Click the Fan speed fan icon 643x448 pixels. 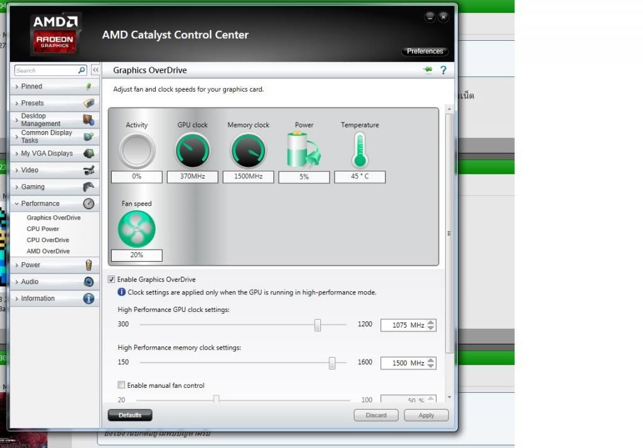136,229
